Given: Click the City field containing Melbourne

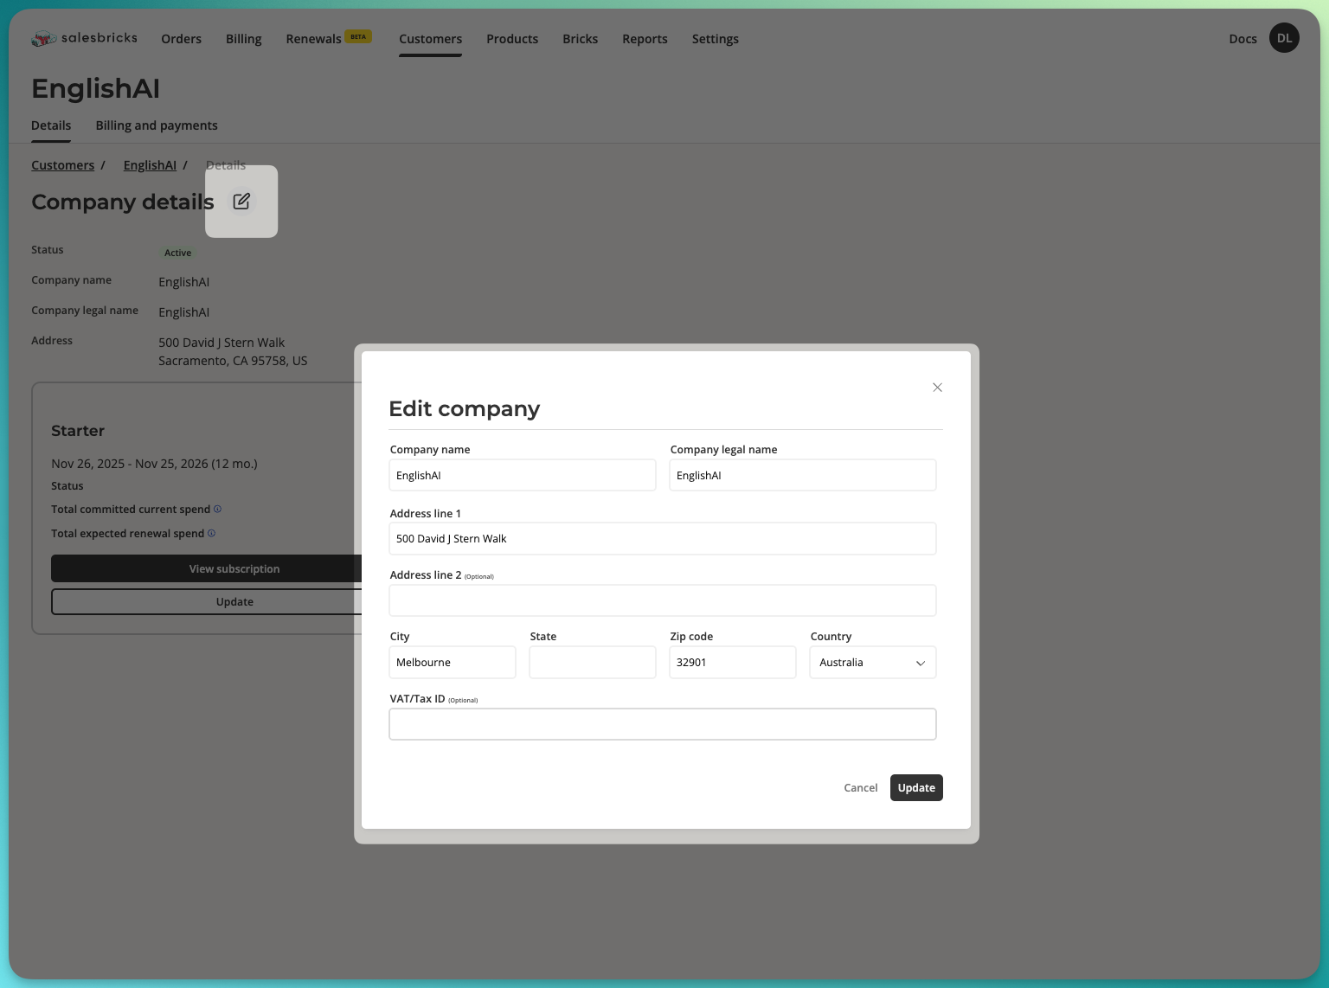Looking at the screenshot, I should [453, 663].
